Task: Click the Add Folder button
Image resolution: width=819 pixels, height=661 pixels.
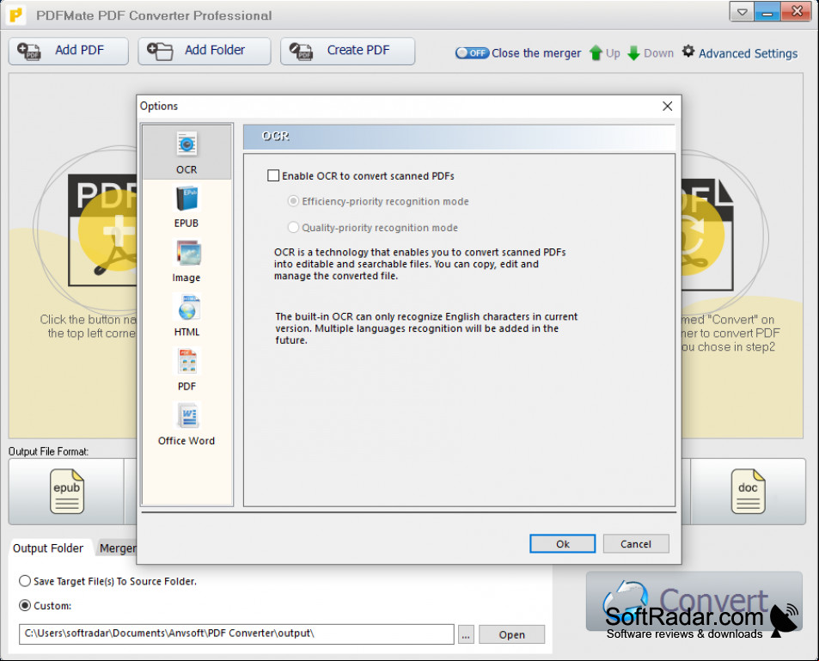Action: 205,52
